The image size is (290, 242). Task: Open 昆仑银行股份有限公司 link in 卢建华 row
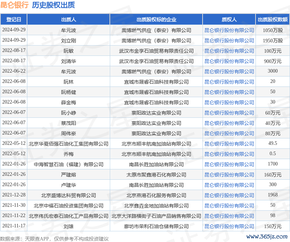point(229,185)
